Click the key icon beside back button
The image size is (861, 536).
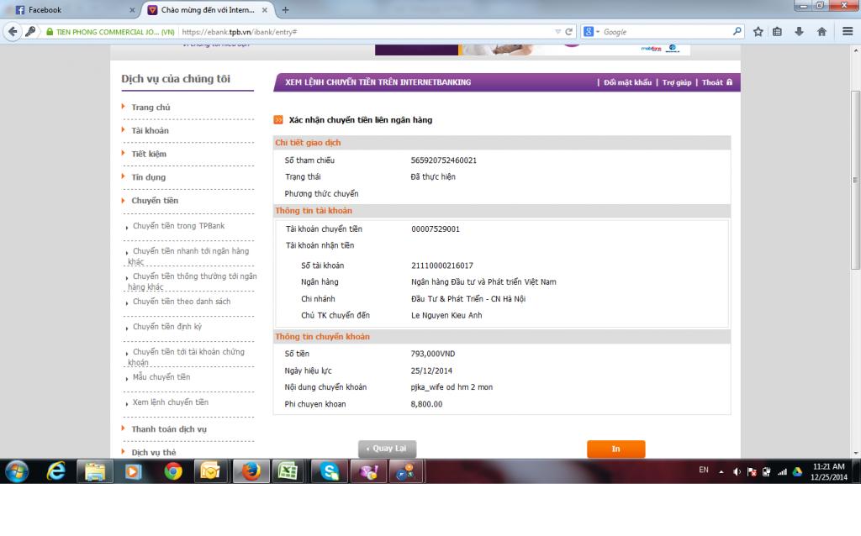click(x=31, y=32)
